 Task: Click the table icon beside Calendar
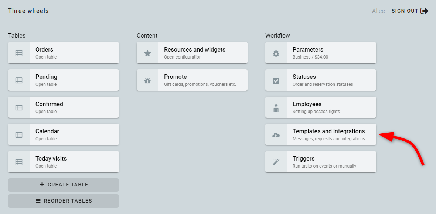click(19, 135)
